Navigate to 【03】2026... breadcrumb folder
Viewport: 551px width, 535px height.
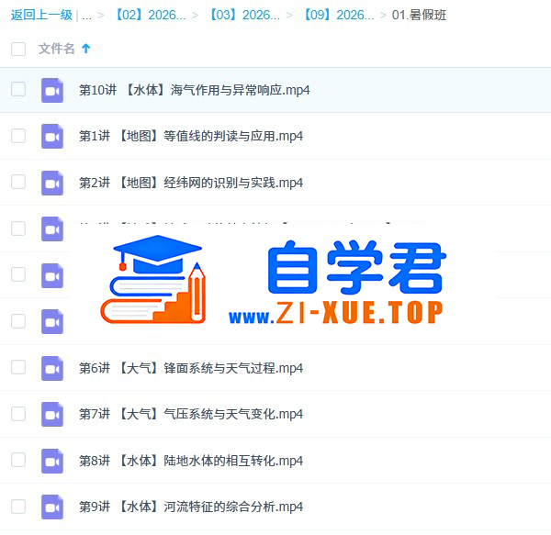coord(243,15)
